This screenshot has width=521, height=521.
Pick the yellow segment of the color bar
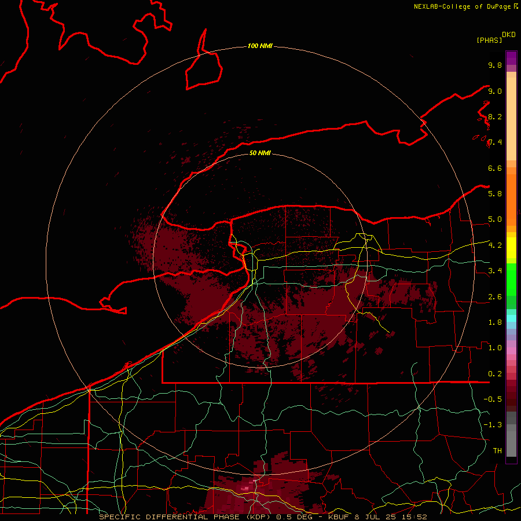click(x=511, y=248)
